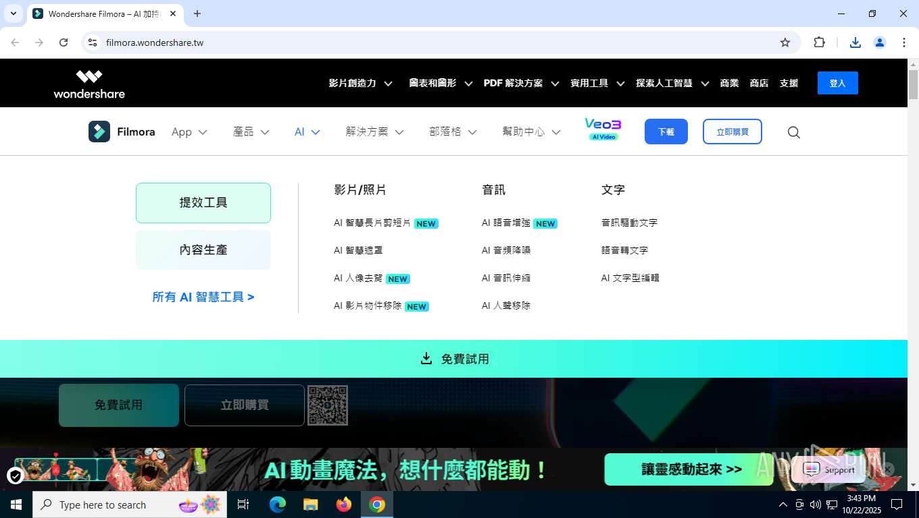
Task: Click the 登入 button
Action: [x=838, y=83]
